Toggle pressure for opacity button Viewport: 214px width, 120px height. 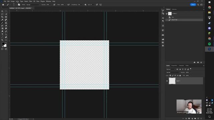54,5
